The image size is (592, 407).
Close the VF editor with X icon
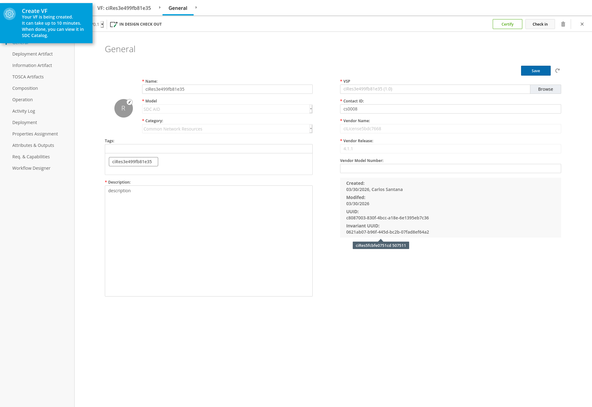pos(582,24)
